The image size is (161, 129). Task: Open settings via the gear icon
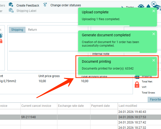point(141,7)
